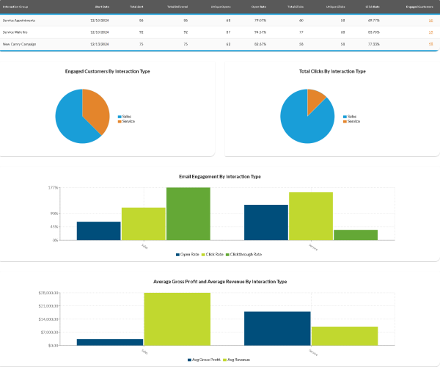This screenshot has height=367, width=440.
Task: Toggle Sales legend in Engaged Customers pie chart
Action: (125, 117)
